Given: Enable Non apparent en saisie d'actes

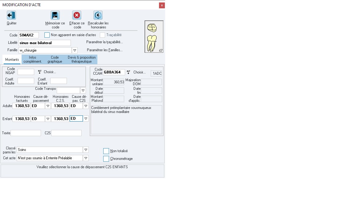Looking at the screenshot, I should (x=47, y=35).
